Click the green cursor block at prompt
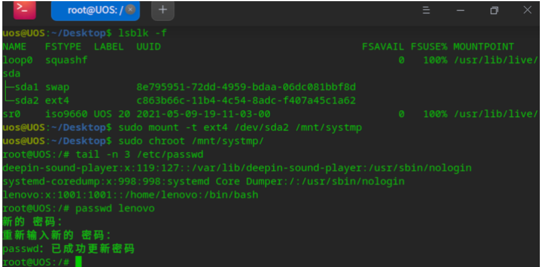The width and height of the screenshot is (541, 267). click(x=78, y=262)
